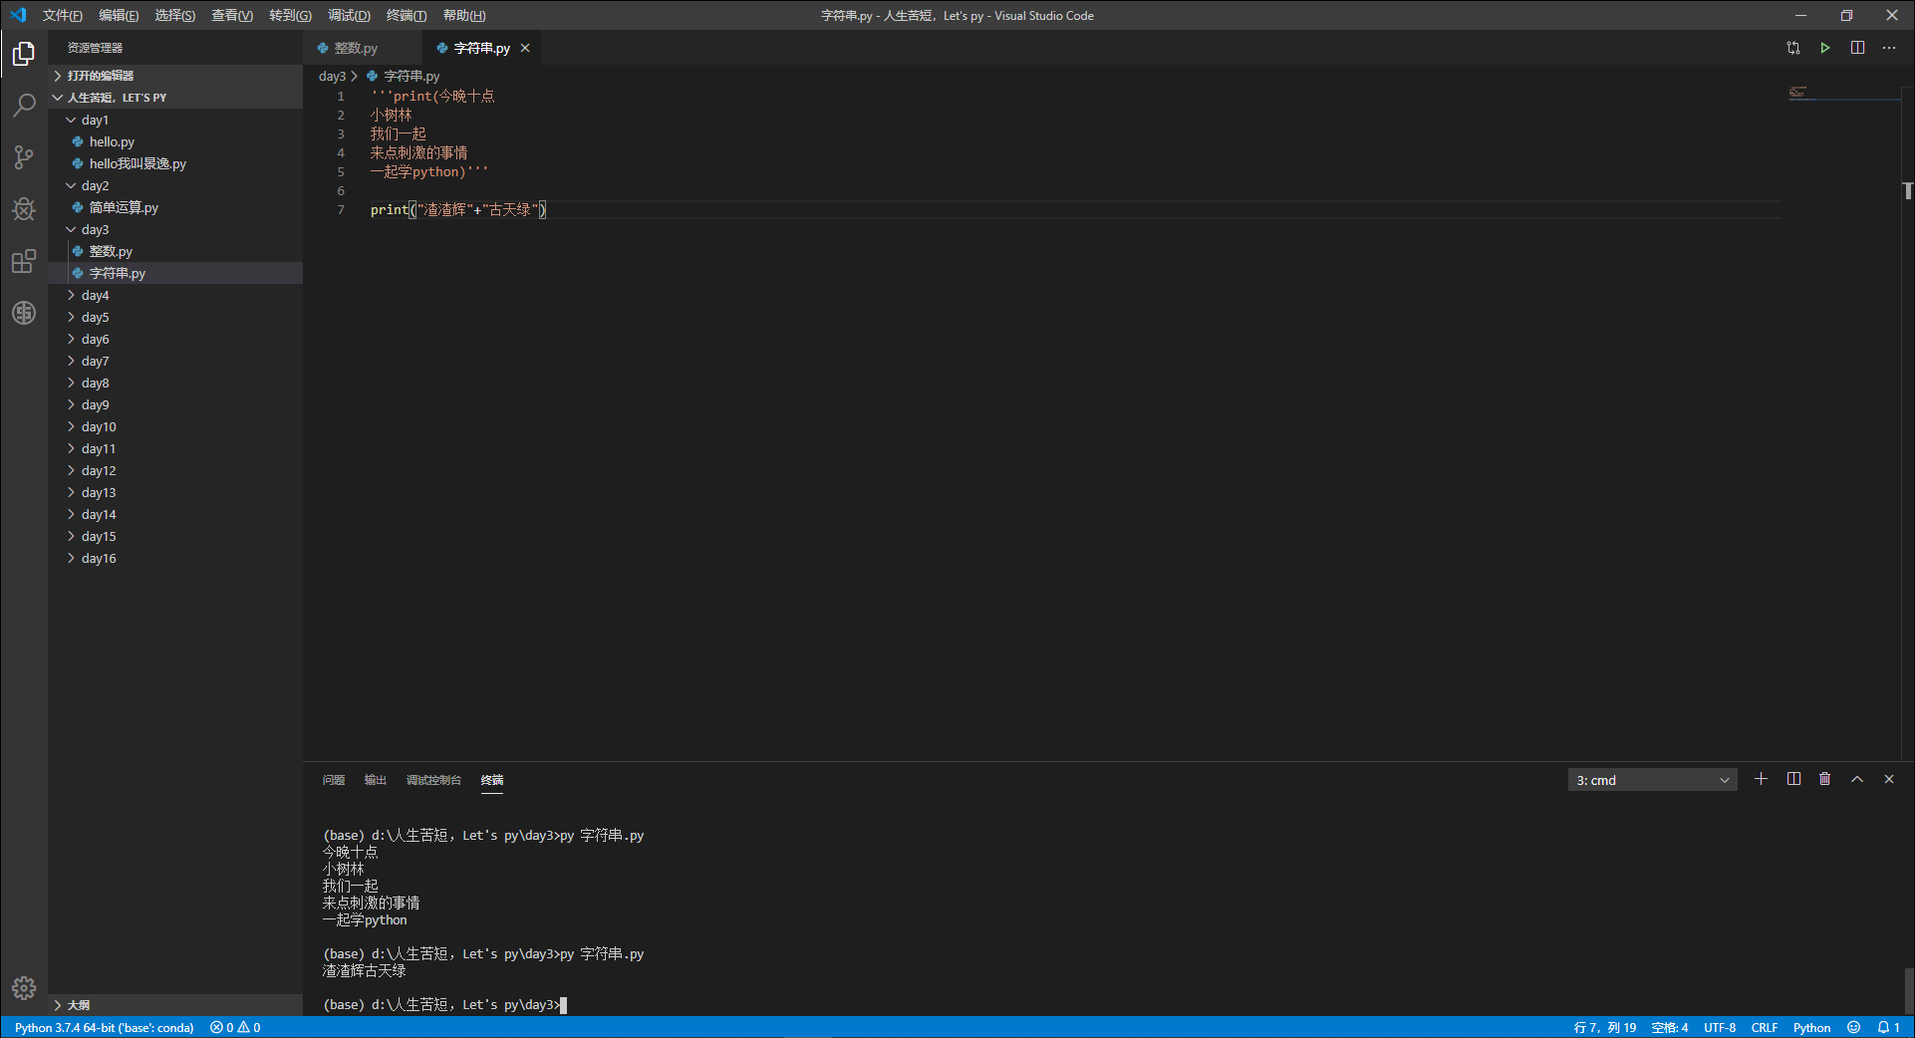The image size is (1915, 1038).
Task: Close the 字符串.py editor tab
Action: click(x=525, y=48)
